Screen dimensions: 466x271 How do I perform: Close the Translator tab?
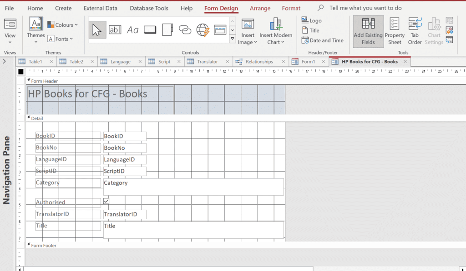(x=228, y=61)
